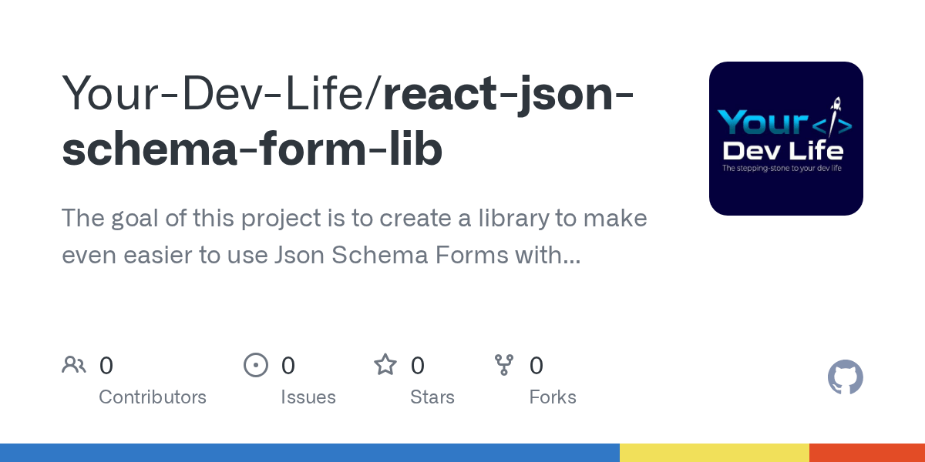Select the Stars label
The height and width of the screenshot is (462, 925).
pos(432,397)
